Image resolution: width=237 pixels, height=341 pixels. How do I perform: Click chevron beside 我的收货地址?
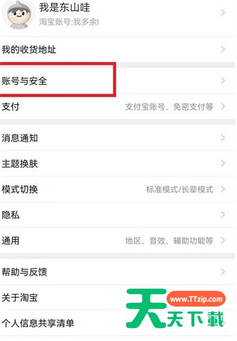coord(223,49)
